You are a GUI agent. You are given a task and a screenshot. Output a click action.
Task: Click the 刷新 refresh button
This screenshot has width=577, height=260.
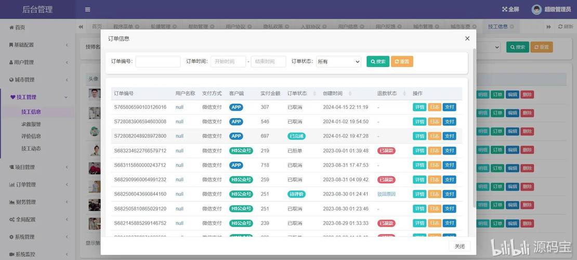tap(566, 27)
